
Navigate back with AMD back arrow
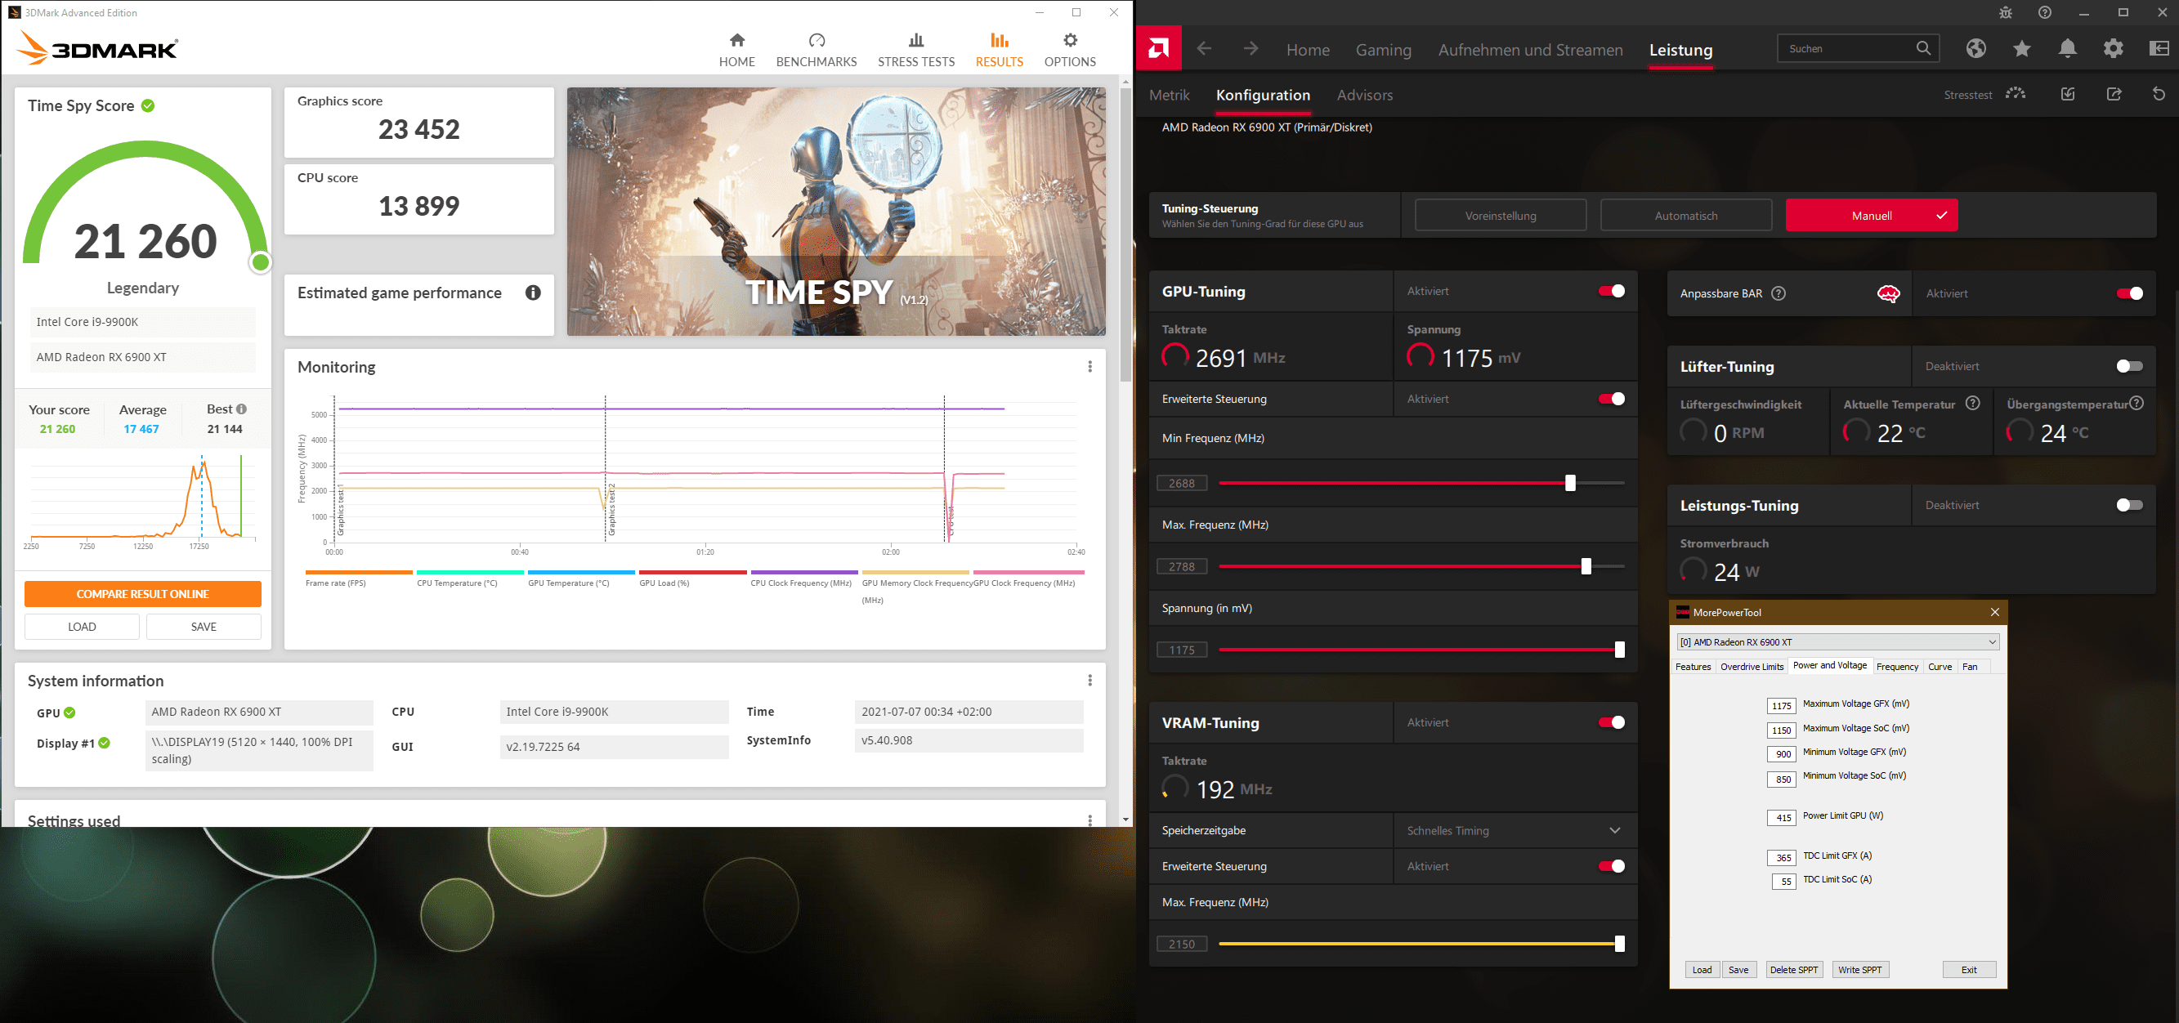(1205, 49)
